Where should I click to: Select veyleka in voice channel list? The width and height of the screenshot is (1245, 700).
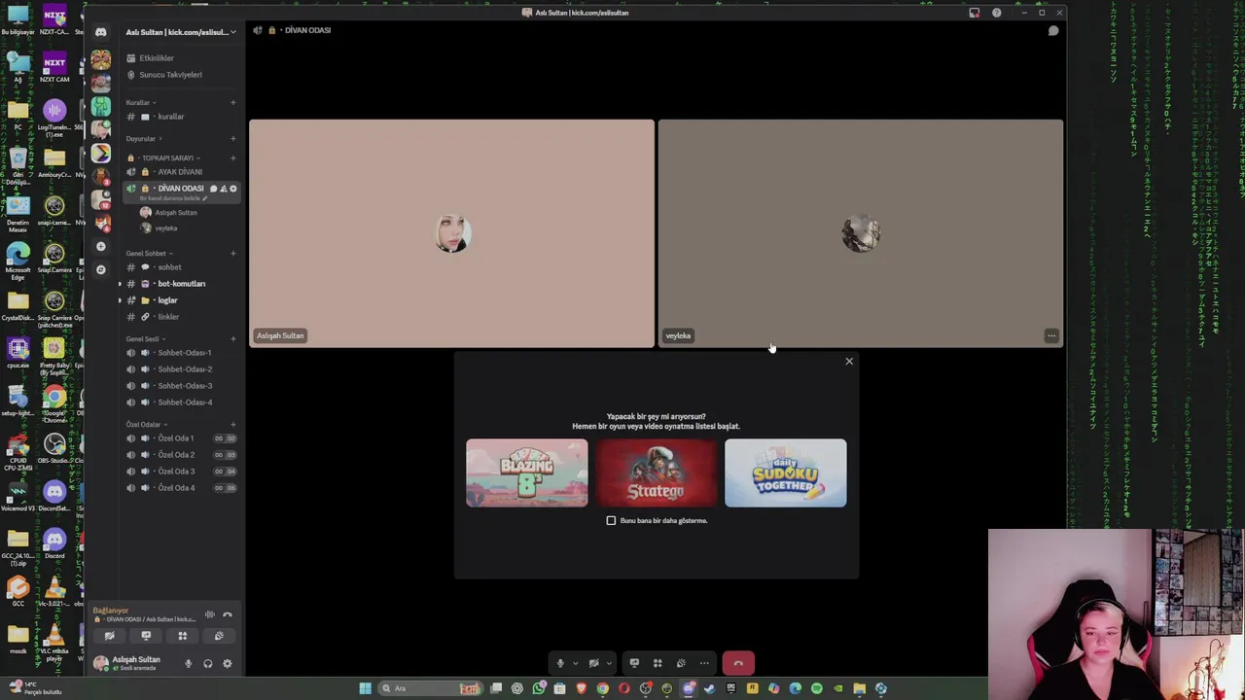pyautogui.click(x=165, y=228)
